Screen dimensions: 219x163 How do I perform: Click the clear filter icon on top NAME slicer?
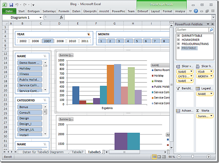(x=45, y=56)
